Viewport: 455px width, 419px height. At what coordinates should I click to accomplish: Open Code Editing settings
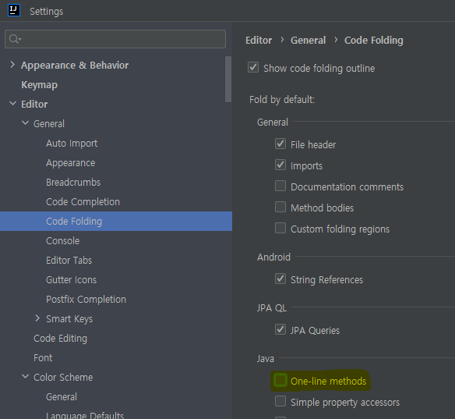[60, 338]
